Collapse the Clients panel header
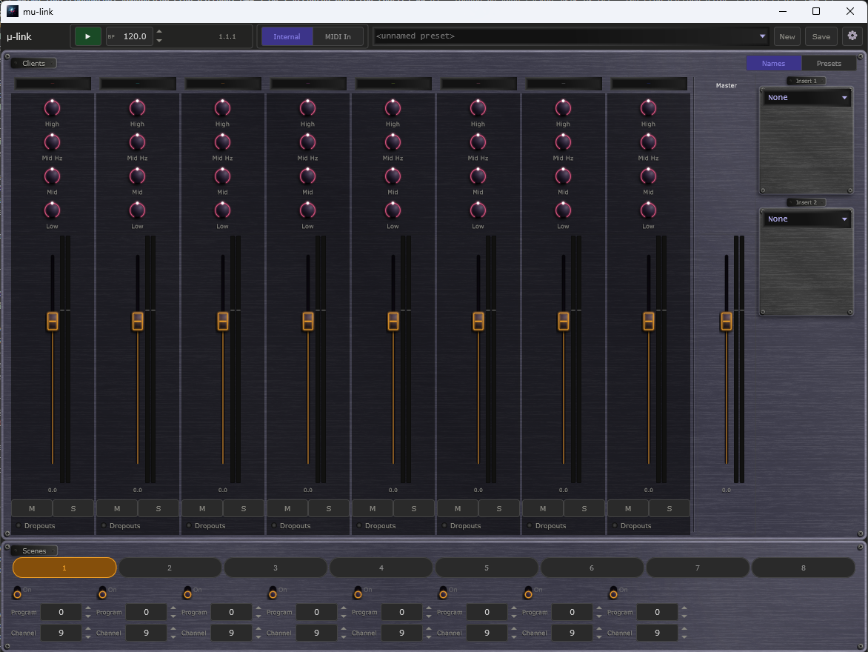The image size is (868, 652). point(34,63)
